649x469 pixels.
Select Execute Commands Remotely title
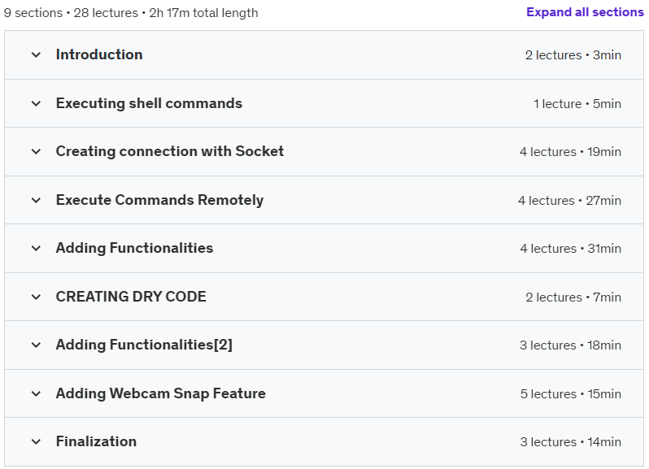tap(159, 200)
